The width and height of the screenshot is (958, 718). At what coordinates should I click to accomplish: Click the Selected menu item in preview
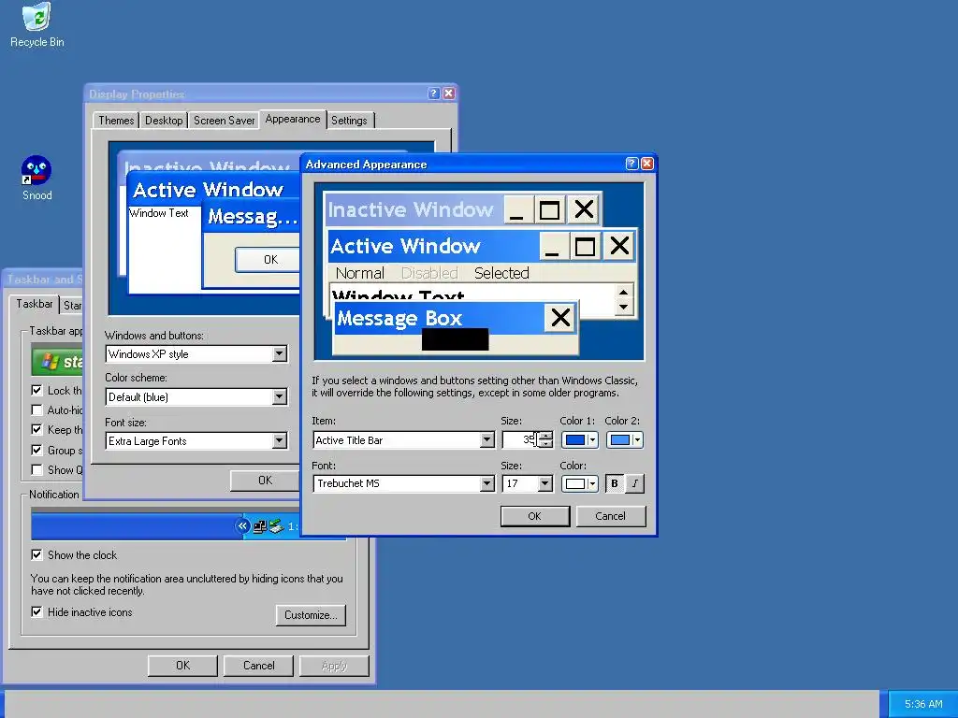click(x=501, y=273)
